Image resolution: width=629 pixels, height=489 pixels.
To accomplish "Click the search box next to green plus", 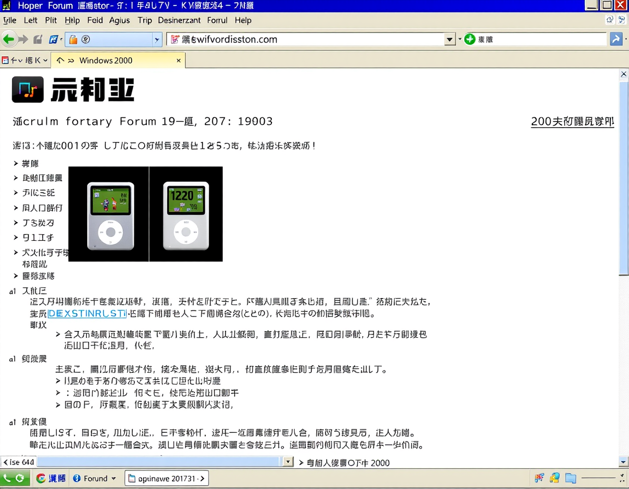I will pyautogui.click(x=541, y=39).
